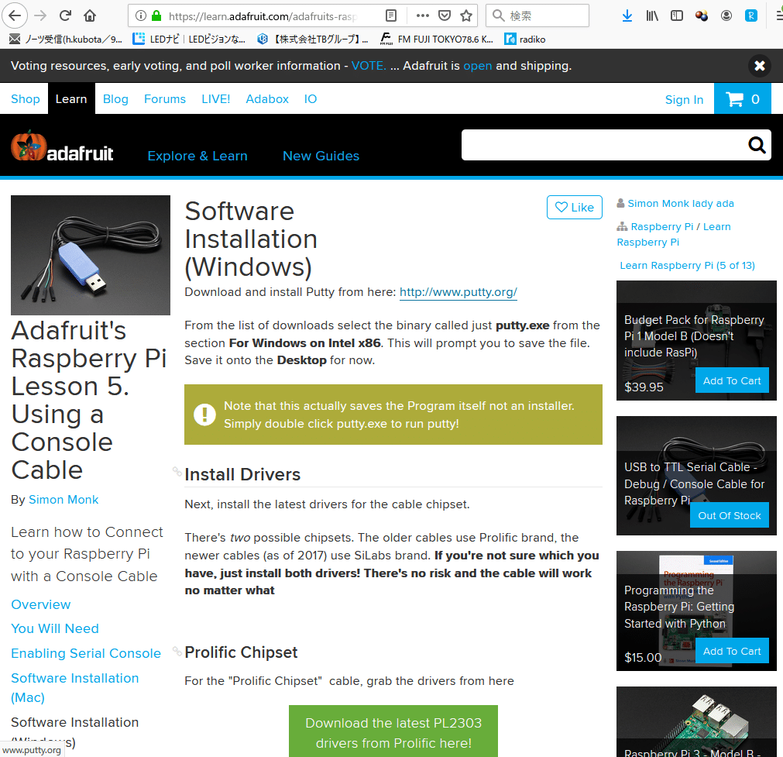
Task: Open the ノーツ受信 mail bookmark
Action: [x=65, y=39]
